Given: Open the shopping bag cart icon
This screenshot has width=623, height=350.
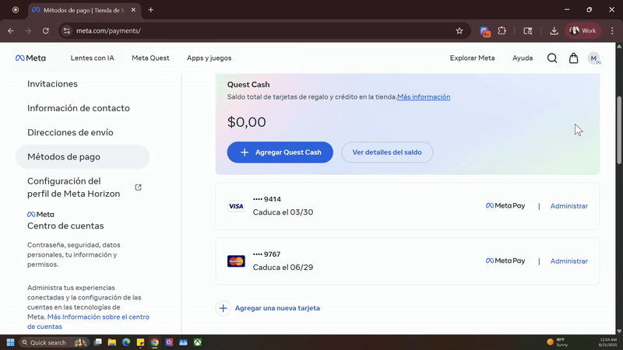Looking at the screenshot, I should tap(574, 58).
